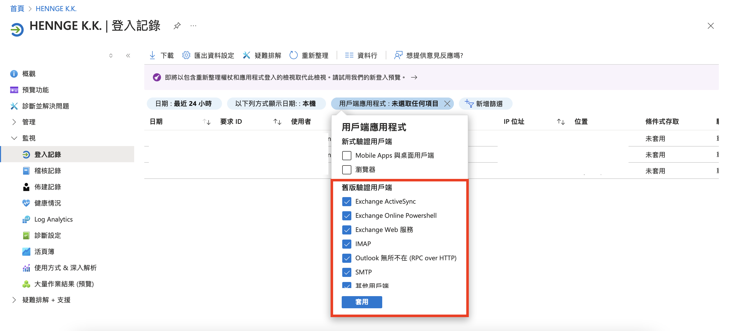Open the more options ellipsis in header
Image resolution: width=729 pixels, height=331 pixels.
[x=193, y=26]
